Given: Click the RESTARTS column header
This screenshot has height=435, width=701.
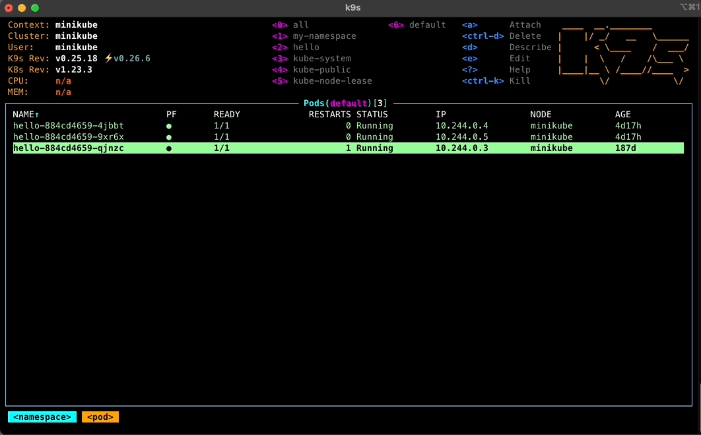Looking at the screenshot, I should pos(330,114).
